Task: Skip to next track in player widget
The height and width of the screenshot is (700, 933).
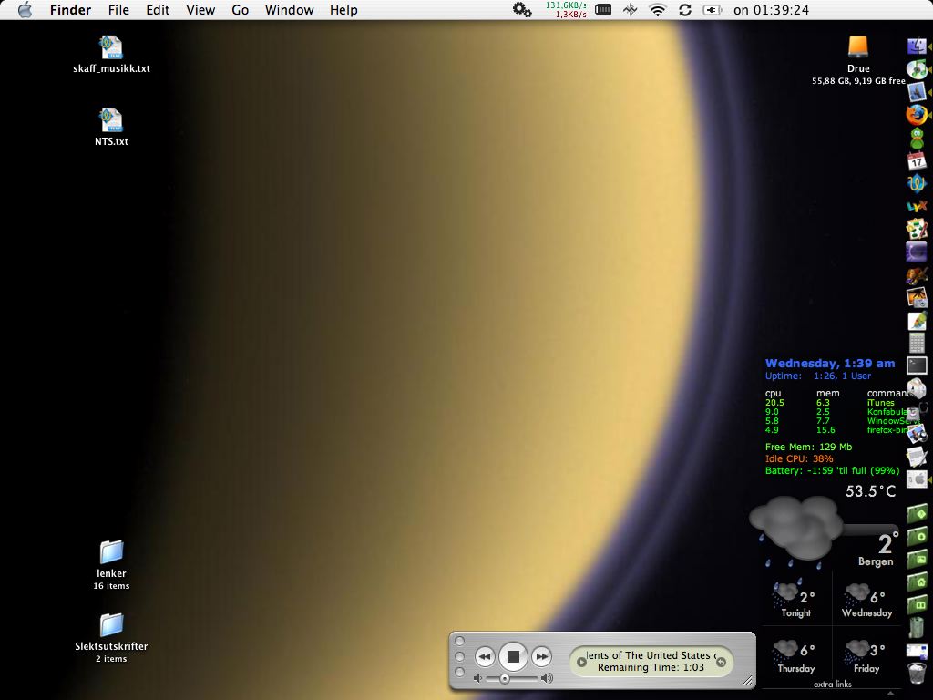Action: point(541,656)
